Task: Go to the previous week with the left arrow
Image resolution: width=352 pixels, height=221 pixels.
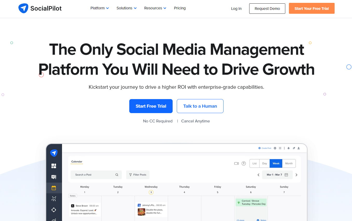Action: click(x=258, y=175)
